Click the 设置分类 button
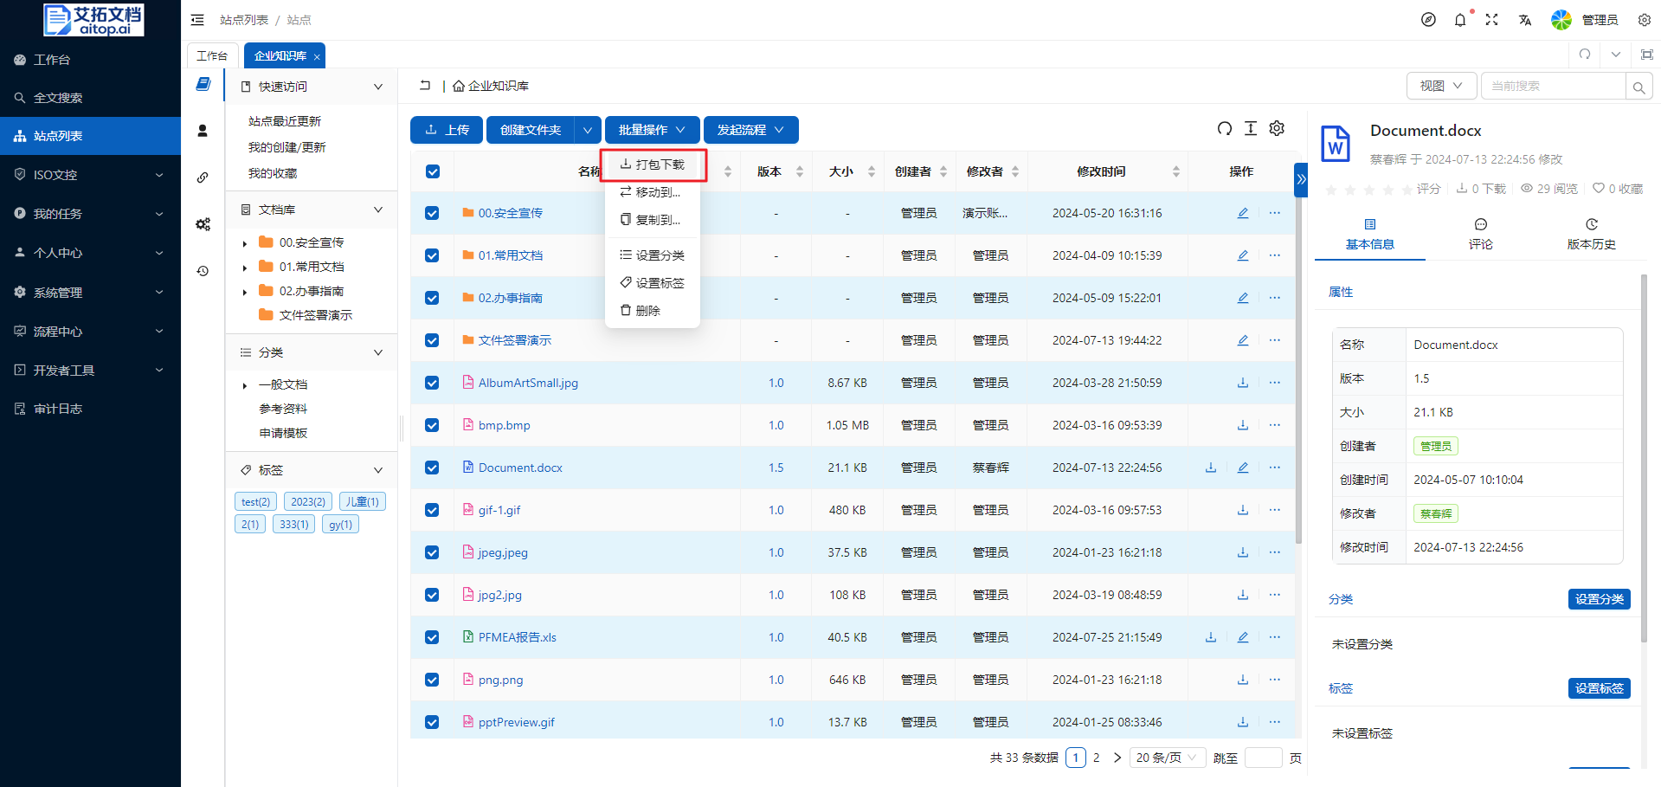Screen dimensions: 1661x787 [x=1598, y=599]
